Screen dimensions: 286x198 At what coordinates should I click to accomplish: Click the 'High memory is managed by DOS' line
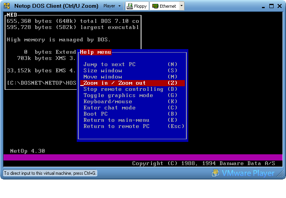tap(59, 39)
